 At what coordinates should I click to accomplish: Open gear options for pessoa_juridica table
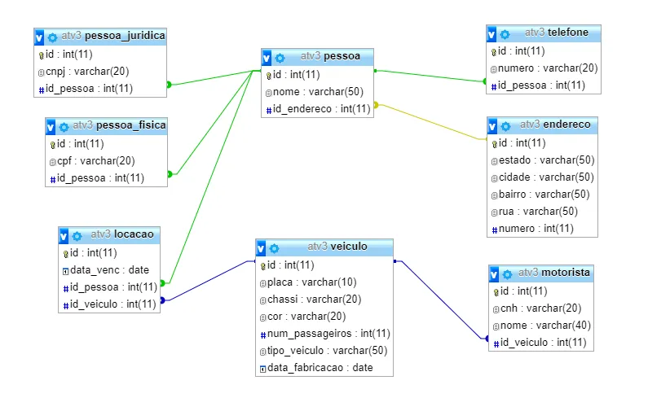[53, 37]
